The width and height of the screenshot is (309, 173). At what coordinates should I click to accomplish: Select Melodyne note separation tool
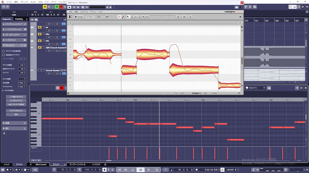coord(147,17)
